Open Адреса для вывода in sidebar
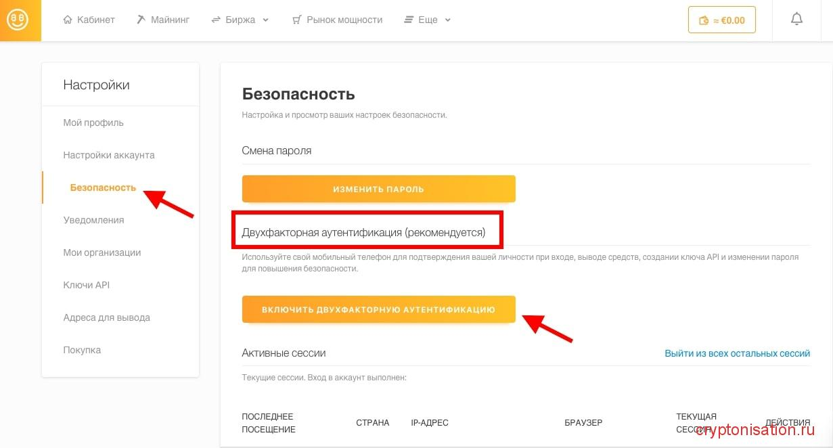 point(106,317)
